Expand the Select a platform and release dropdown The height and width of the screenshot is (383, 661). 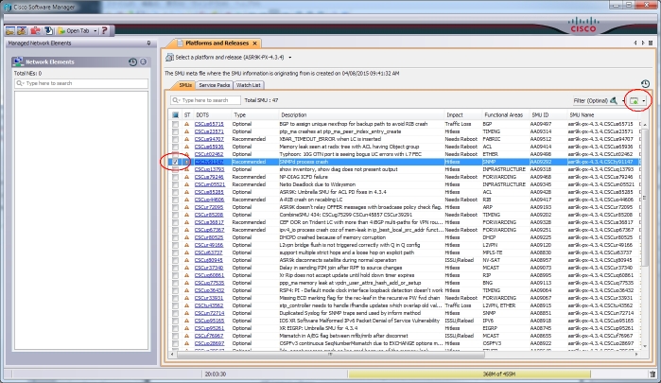click(x=290, y=58)
